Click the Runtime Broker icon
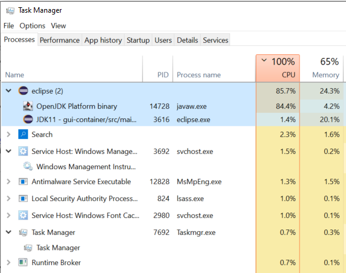Image resolution: width=346 pixels, height=273 pixels. click(x=23, y=262)
